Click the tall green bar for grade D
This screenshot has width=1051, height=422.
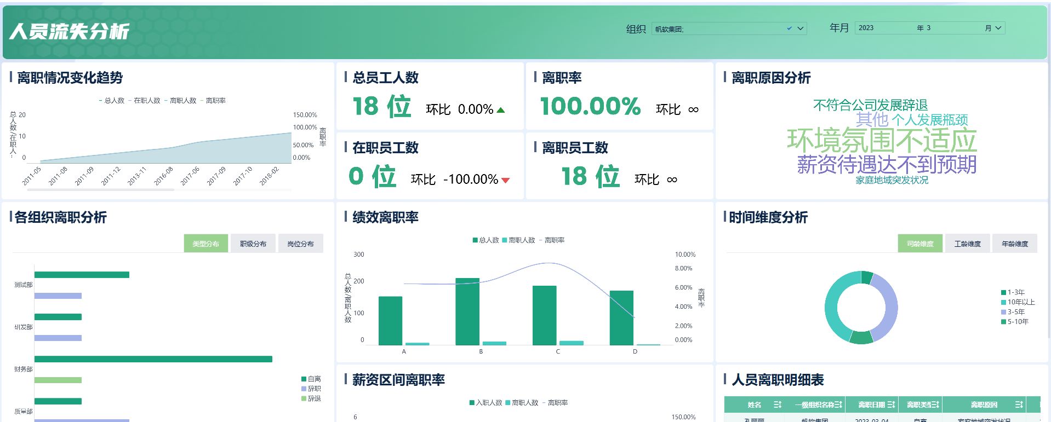621,318
